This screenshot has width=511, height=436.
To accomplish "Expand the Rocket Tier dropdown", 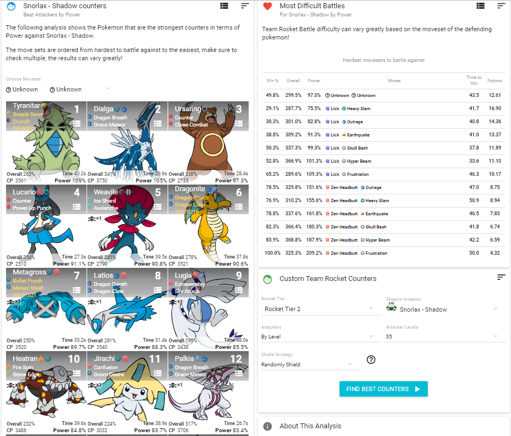I will tap(321, 309).
